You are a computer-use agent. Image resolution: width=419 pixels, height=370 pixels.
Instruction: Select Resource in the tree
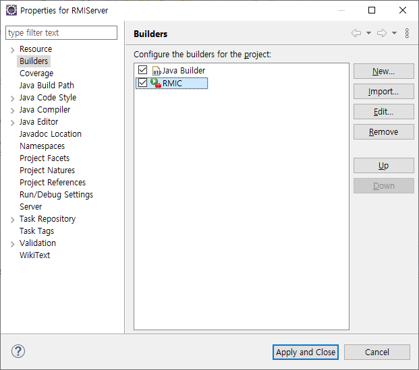click(x=36, y=49)
